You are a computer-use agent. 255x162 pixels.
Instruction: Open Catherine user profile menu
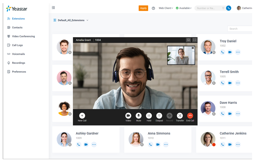pos(245,8)
